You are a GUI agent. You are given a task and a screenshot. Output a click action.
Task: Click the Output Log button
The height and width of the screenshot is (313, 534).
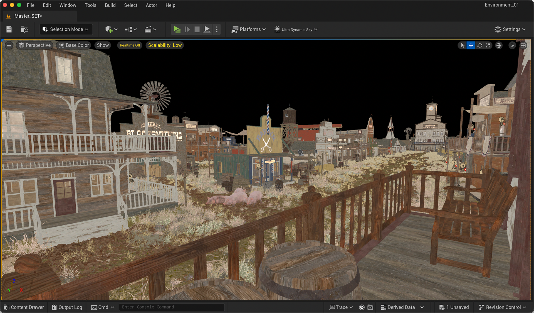coord(67,307)
